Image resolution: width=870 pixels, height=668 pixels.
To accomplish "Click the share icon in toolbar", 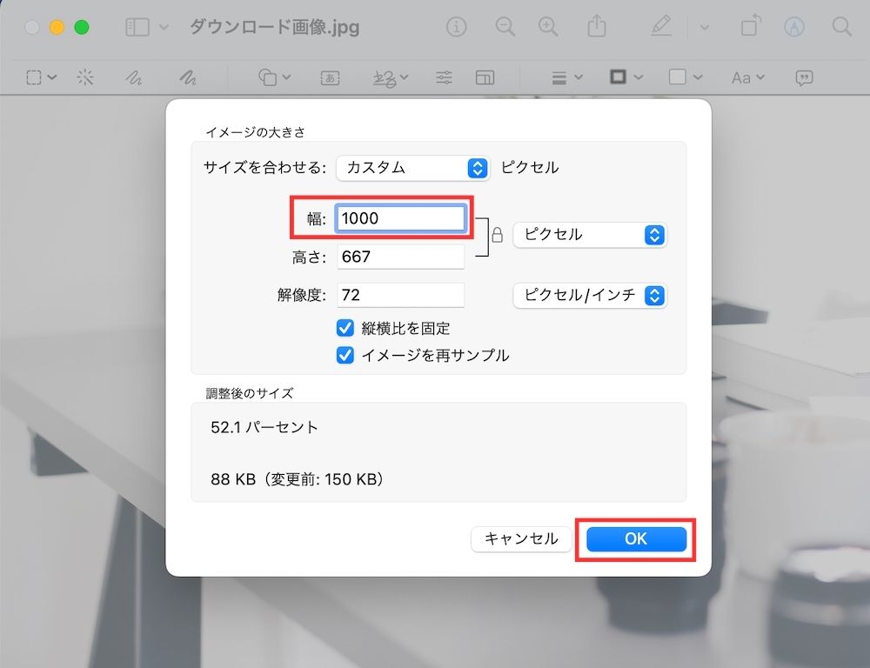I will [597, 26].
